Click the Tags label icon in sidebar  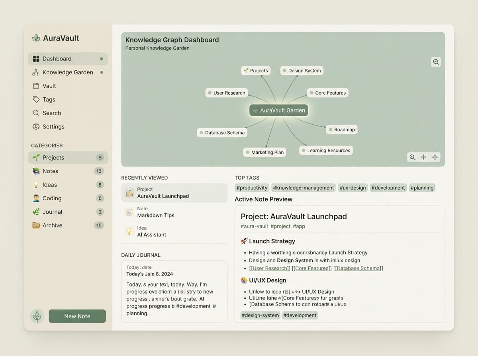pyautogui.click(x=36, y=99)
